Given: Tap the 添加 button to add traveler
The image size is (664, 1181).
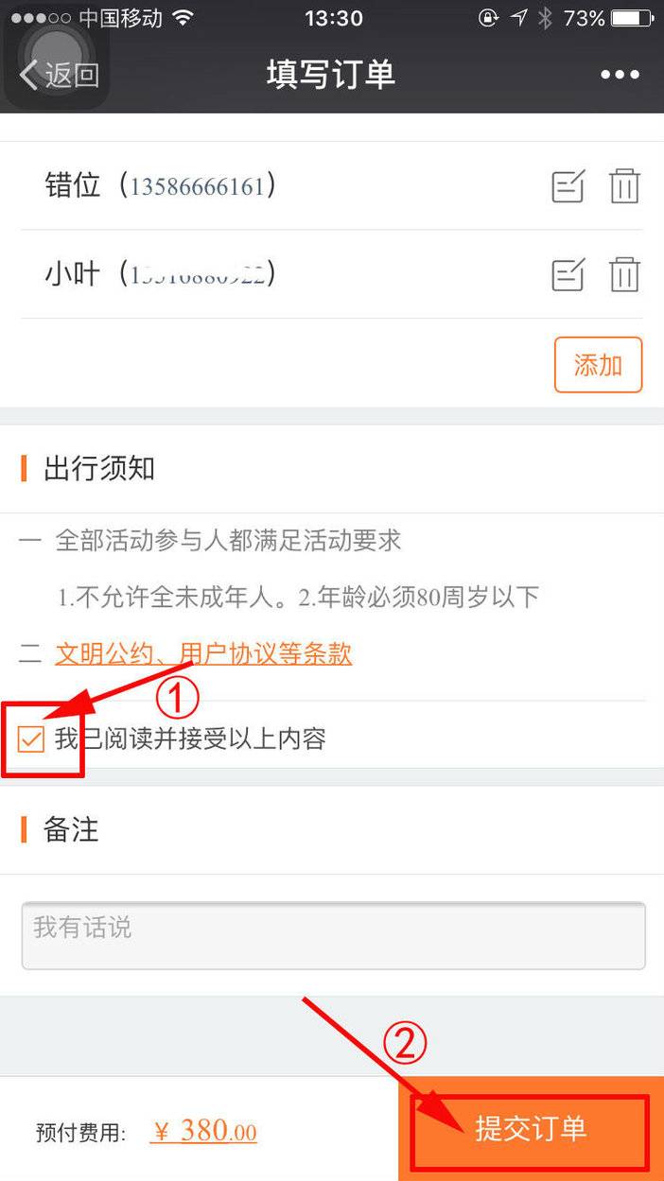Looking at the screenshot, I should (598, 364).
